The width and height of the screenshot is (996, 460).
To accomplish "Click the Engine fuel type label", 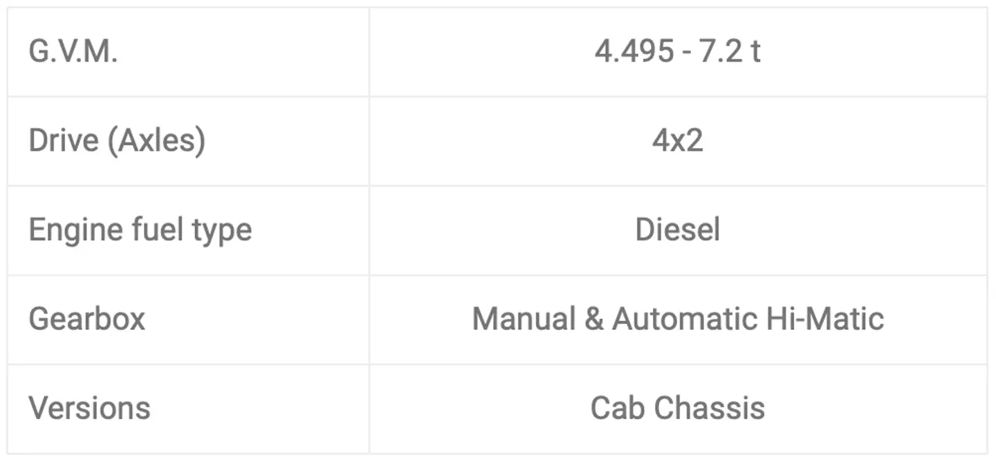I will pyautogui.click(x=140, y=230).
